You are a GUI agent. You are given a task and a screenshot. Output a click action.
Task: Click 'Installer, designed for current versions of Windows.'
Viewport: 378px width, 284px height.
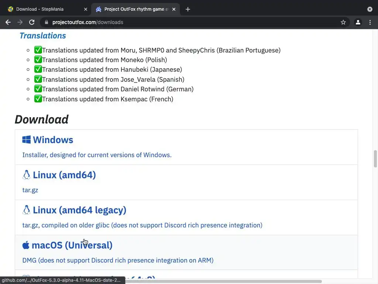[x=97, y=155]
